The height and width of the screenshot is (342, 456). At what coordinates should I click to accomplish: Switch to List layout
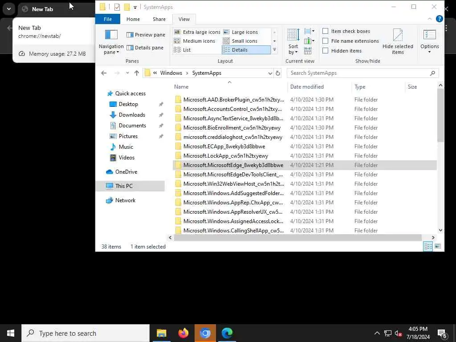[182, 50]
